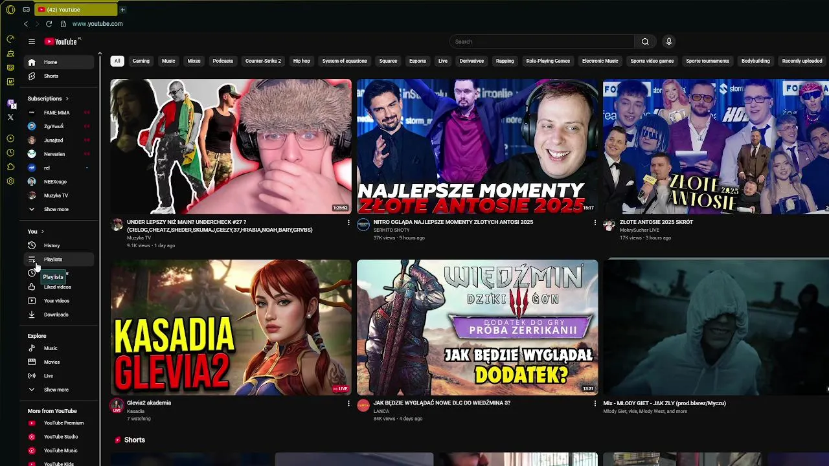Click the search magnifier button
This screenshot has height=466, width=829.
[x=645, y=41]
